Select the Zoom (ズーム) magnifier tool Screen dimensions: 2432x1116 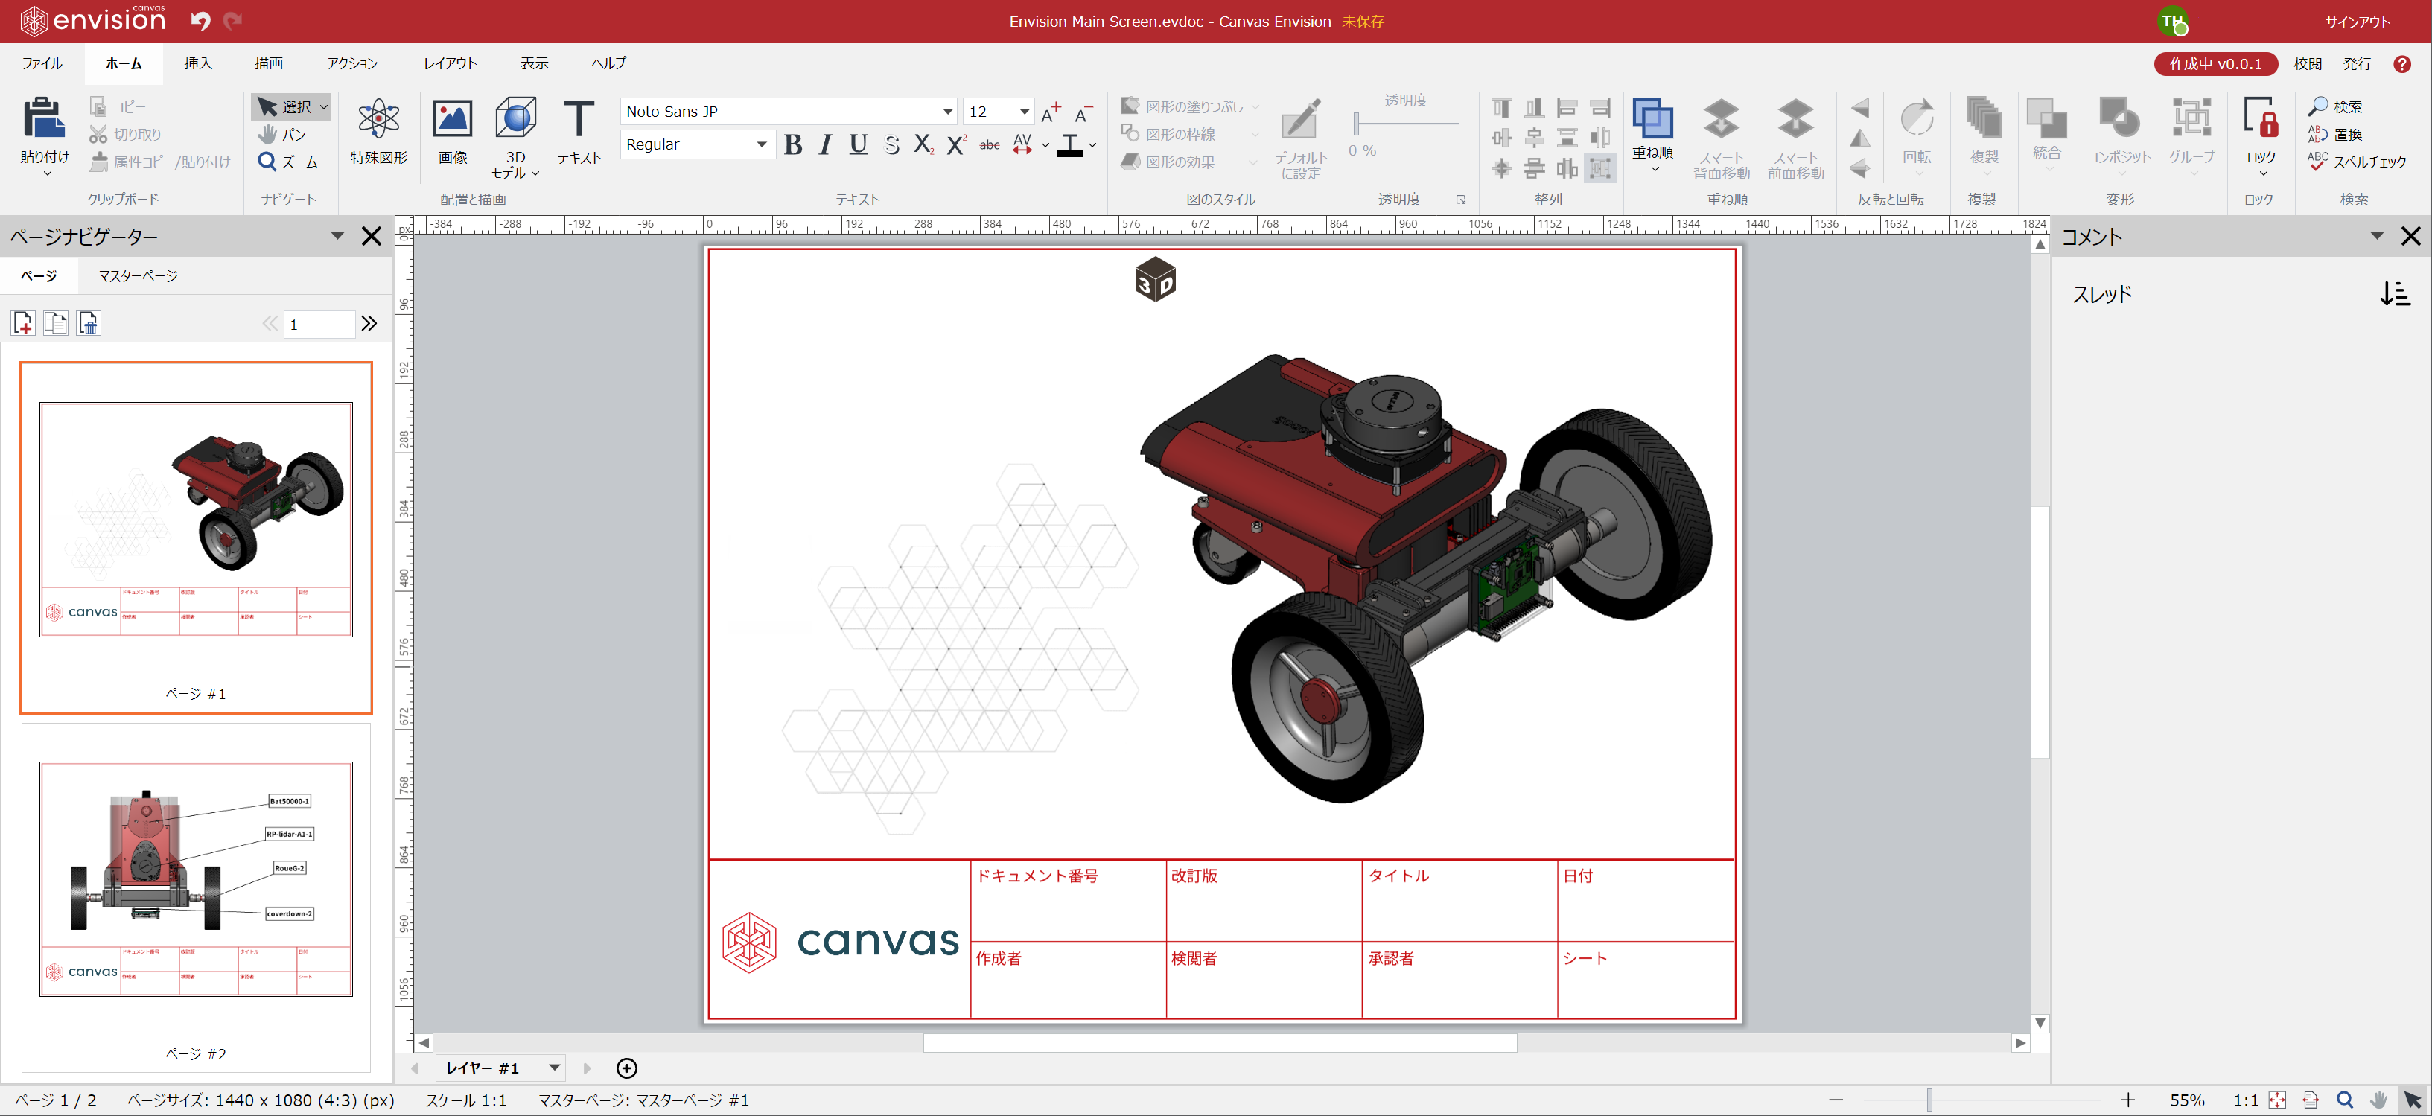tap(289, 162)
